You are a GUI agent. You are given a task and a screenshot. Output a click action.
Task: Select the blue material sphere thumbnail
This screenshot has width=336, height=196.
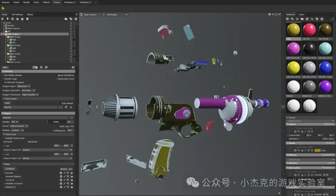(x=325, y=68)
